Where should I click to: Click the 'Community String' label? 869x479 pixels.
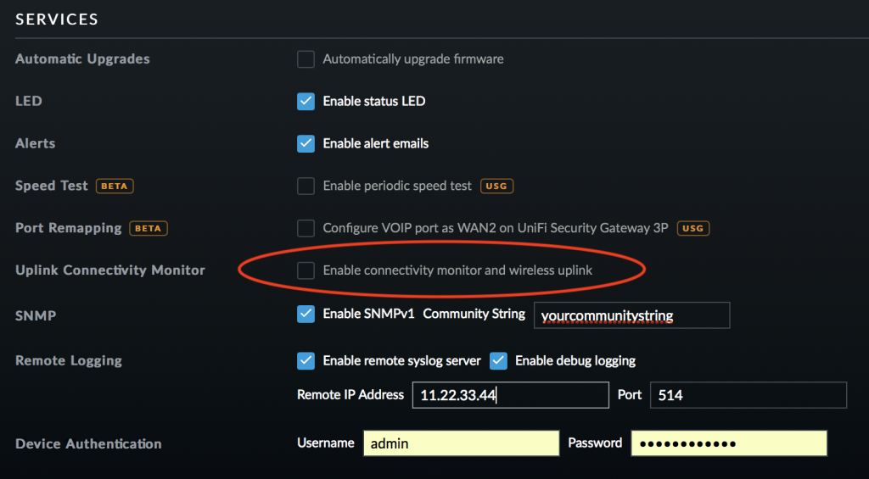[474, 314]
